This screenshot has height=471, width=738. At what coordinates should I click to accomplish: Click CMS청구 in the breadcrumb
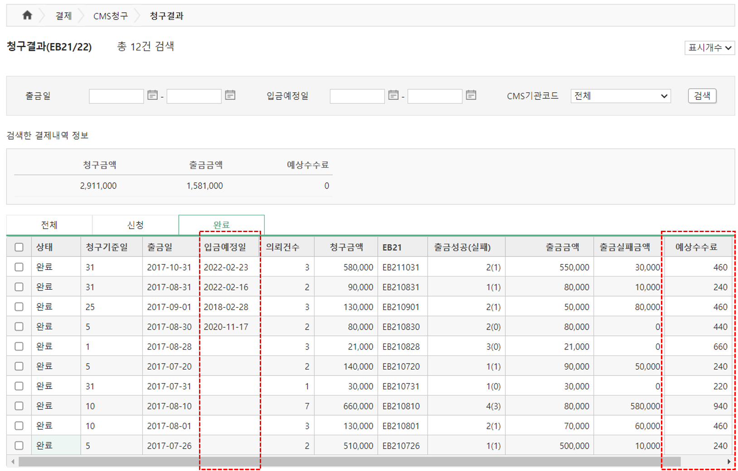pos(111,16)
